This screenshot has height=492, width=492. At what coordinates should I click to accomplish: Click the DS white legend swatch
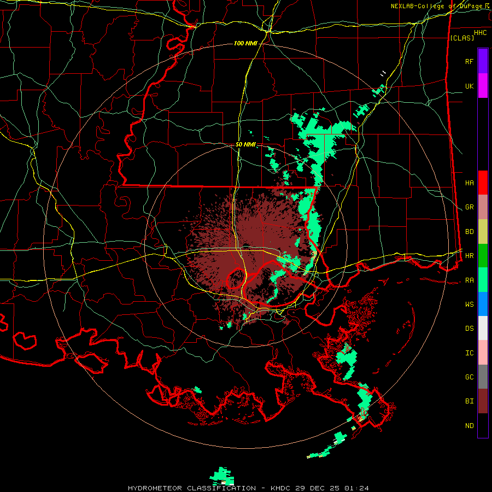(483, 328)
